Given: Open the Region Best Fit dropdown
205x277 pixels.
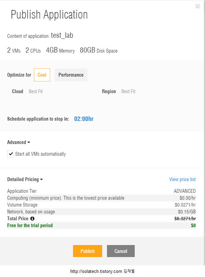Looking at the screenshot, I should [x=128, y=91].
